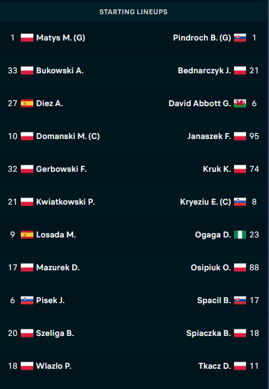Screen dimensions: 269x389
Task: Click Slovakia flag beside Pindroch B.
Action: [x=240, y=38]
